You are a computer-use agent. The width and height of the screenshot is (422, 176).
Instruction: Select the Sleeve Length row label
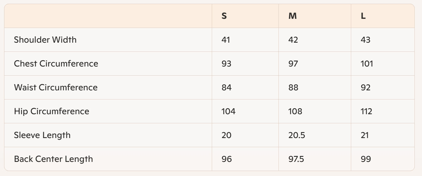pos(42,135)
